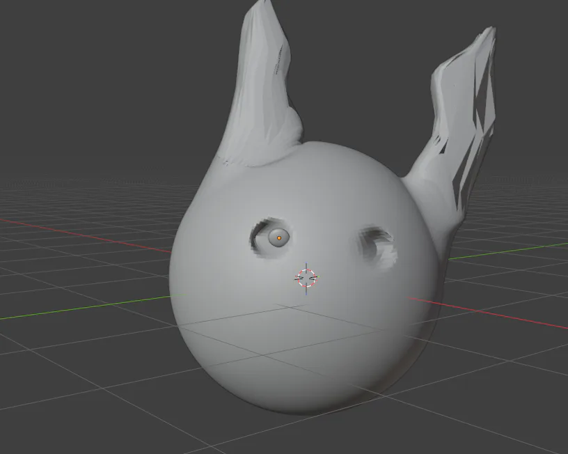
Task: Click the tall left ear mesh
Action: [x=262, y=87]
